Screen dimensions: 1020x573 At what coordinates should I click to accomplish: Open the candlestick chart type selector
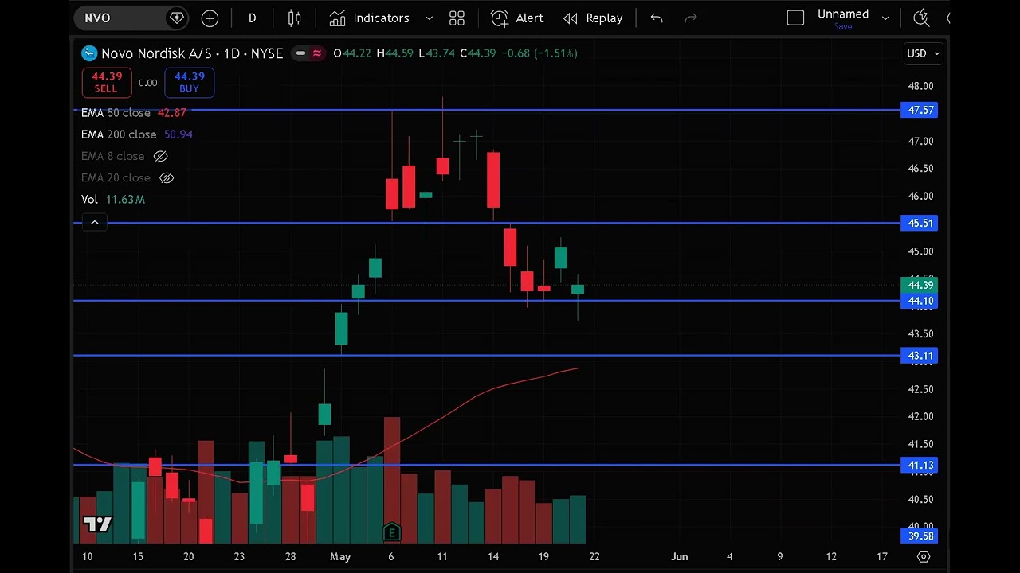[x=294, y=18]
